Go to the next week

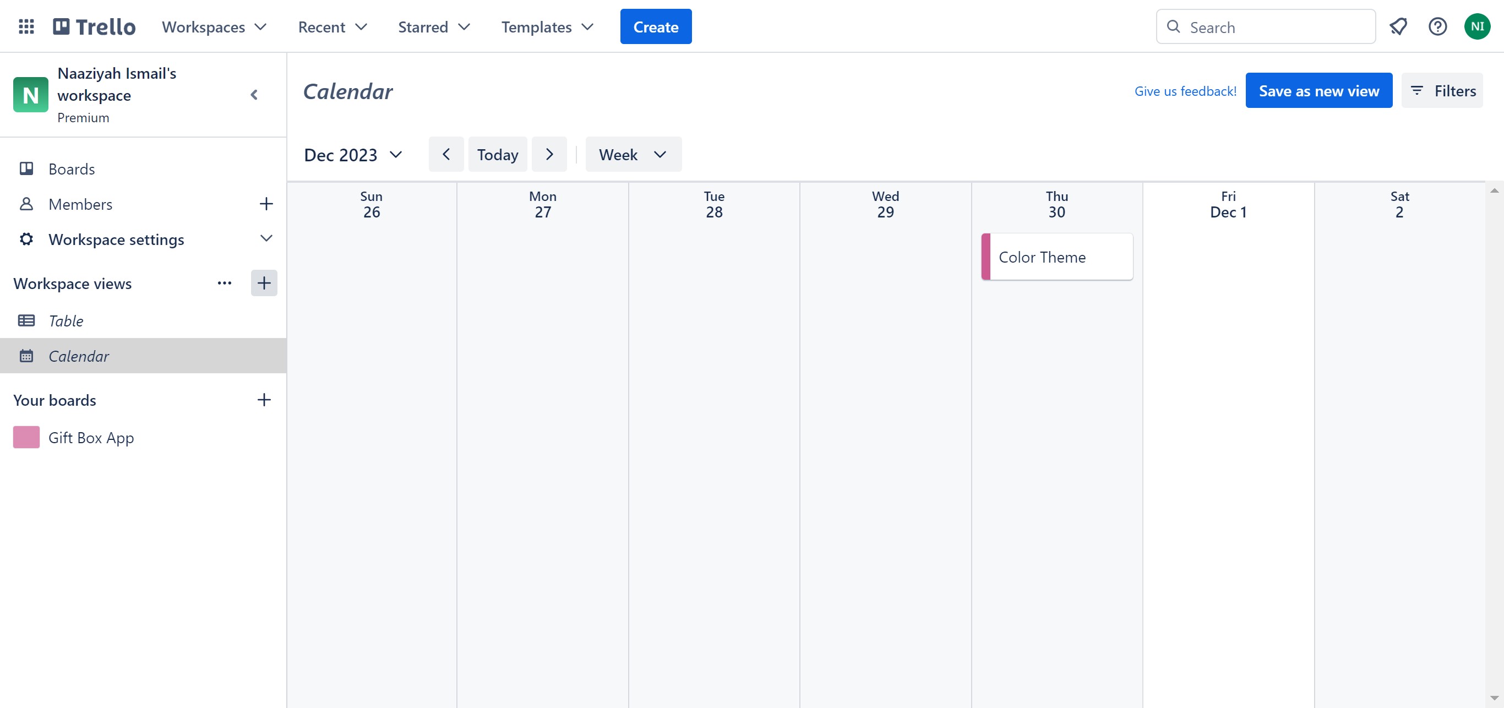coord(549,154)
